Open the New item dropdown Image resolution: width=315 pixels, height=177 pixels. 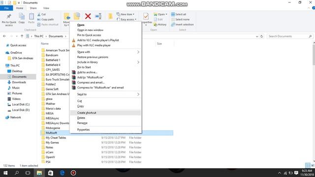(x=126, y=14)
